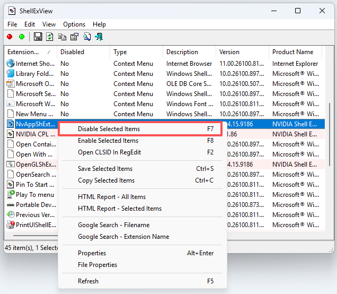This screenshot has height=294, width=337.
Task: Click the ShellExView title bar app icon
Action: point(12,11)
